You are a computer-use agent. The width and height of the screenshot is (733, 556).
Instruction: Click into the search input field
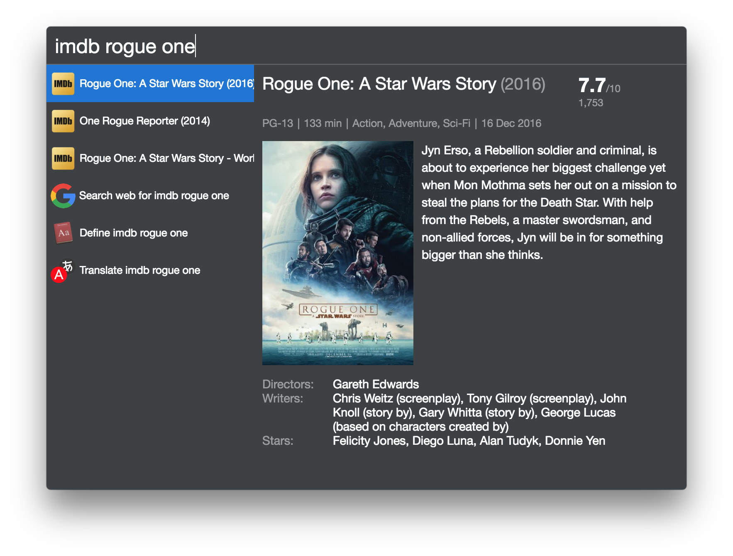(366, 46)
